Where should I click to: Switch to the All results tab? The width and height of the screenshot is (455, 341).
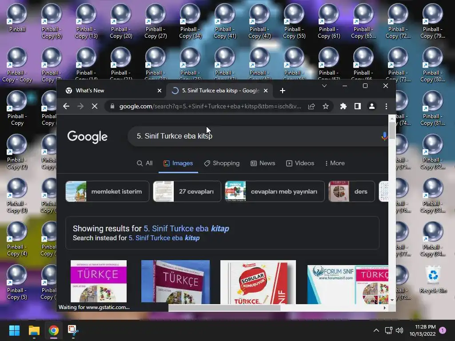point(144,163)
